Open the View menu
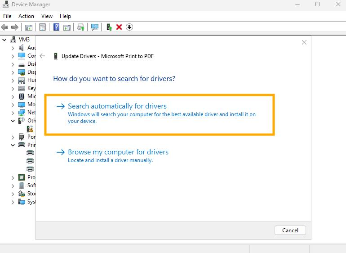Viewport: 346px width, 253px height. [47, 16]
